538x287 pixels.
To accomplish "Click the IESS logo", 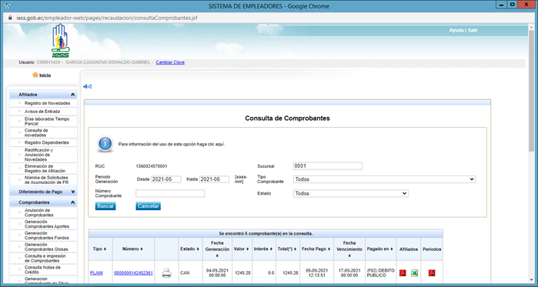I will 60,41.
